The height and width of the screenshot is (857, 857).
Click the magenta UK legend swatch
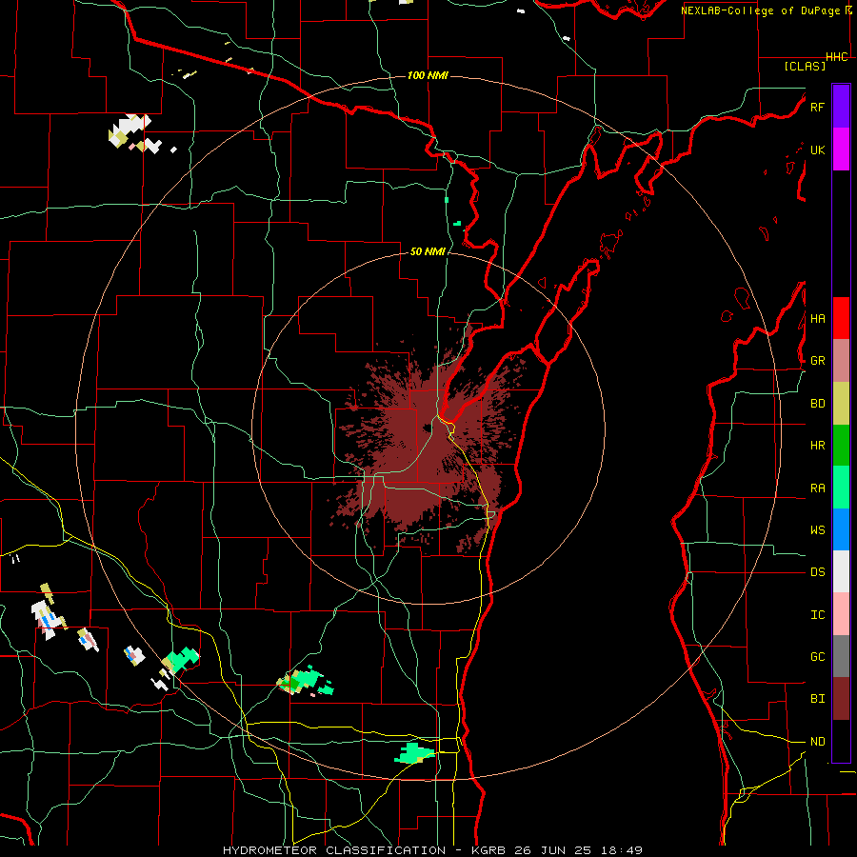(x=841, y=149)
